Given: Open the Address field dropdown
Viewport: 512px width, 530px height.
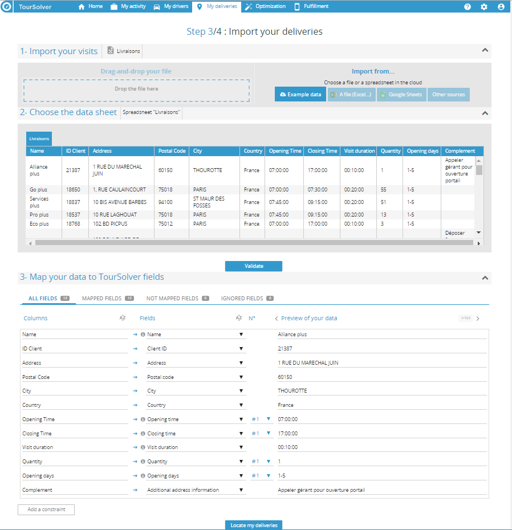Looking at the screenshot, I should pyautogui.click(x=196, y=362).
